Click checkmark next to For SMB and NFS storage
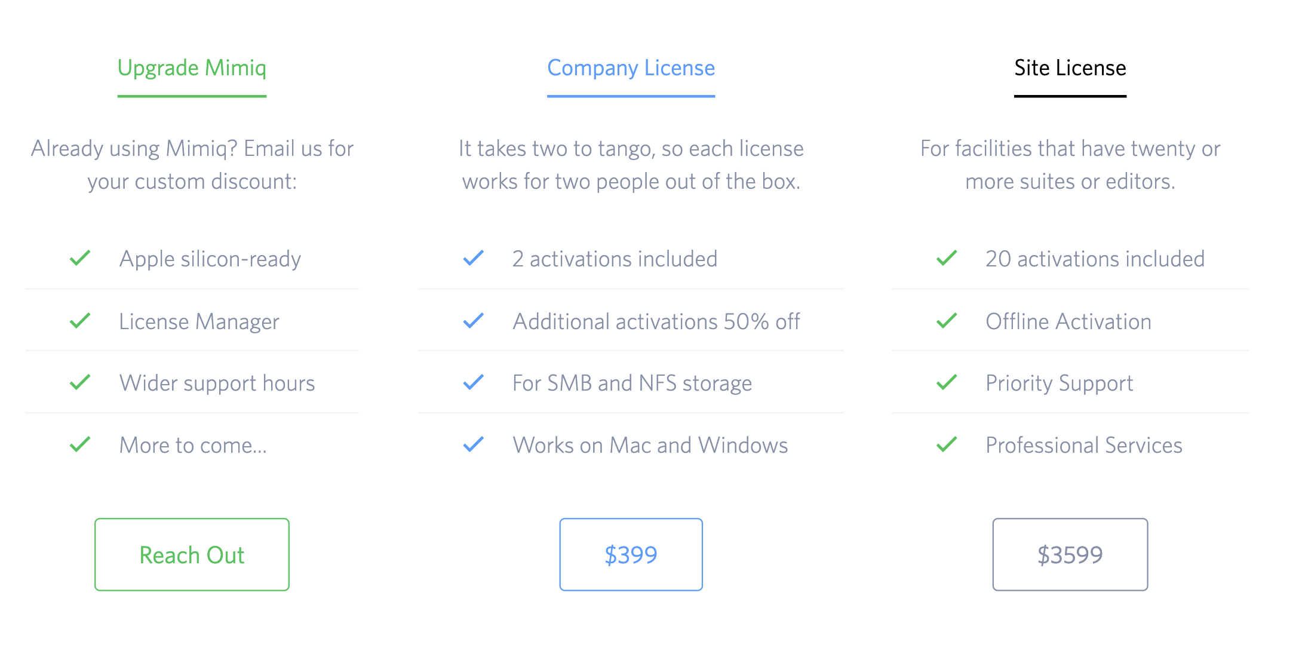 (473, 382)
